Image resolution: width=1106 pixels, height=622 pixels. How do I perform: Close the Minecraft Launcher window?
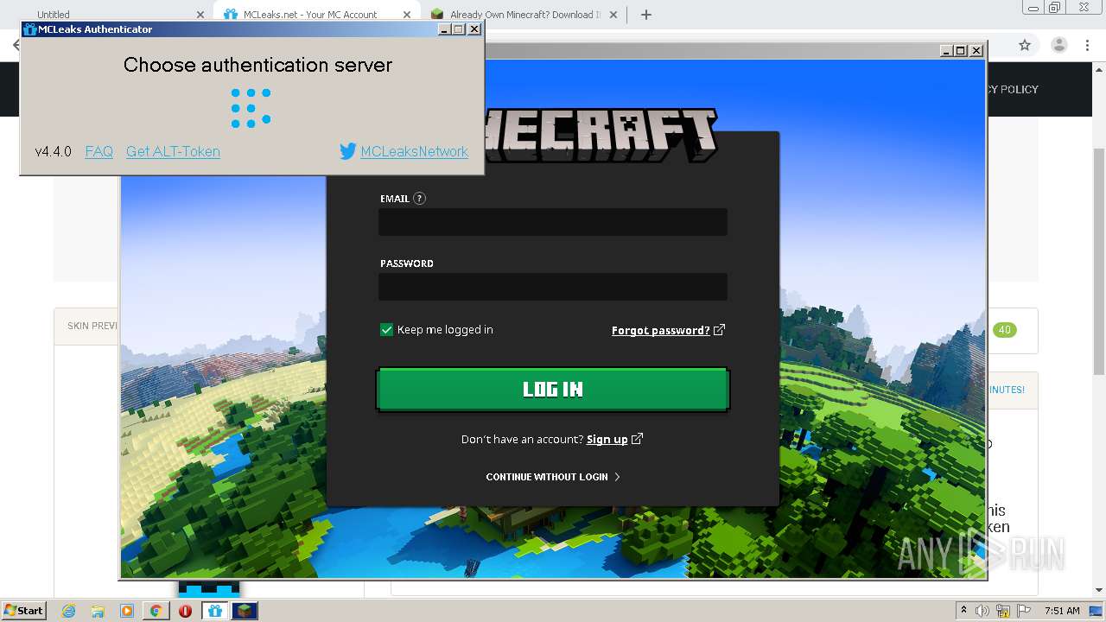[x=976, y=51]
